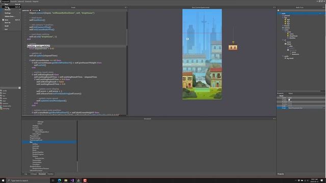Choose Save in the Project menu
Screen dimensions: 326x183
[11, 20]
